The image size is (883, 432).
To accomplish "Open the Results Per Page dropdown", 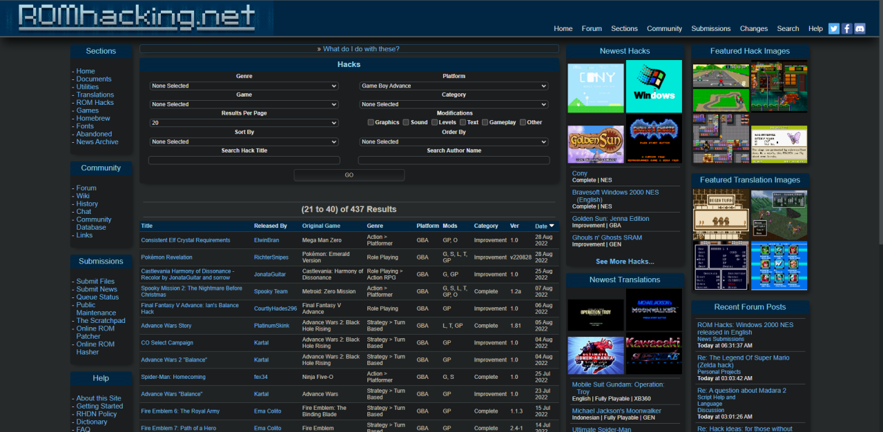I will [x=244, y=123].
